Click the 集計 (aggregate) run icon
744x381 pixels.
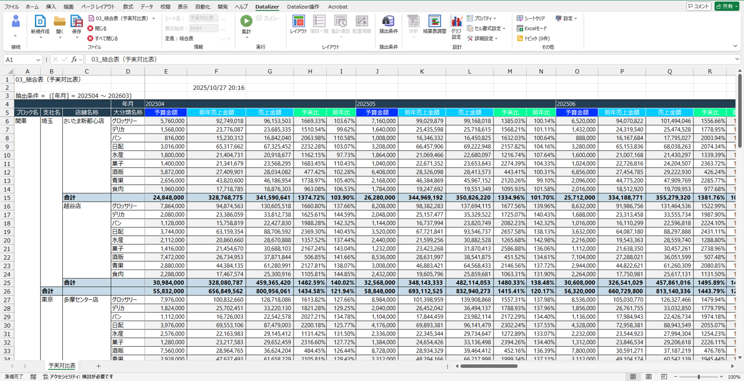pos(246,21)
